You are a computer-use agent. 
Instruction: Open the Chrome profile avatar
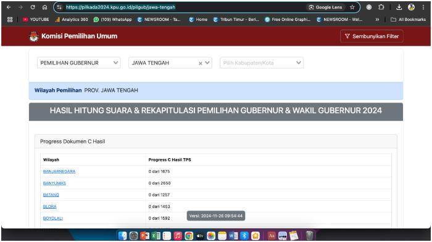[412, 7]
